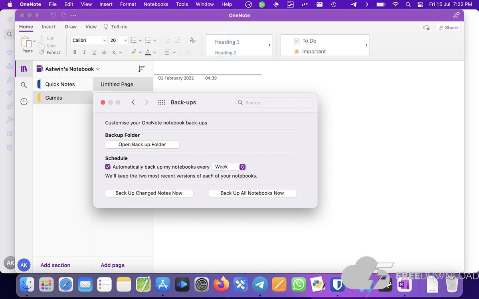
Task: Expand the Calibri font name dropdown
Action: point(104,41)
